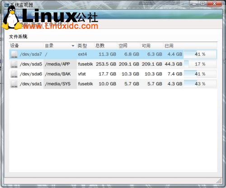Image resolution: width=226 pixels, height=188 pixels.
Task: Click the drive icon for /dev/sda6
Action: pos(14,74)
